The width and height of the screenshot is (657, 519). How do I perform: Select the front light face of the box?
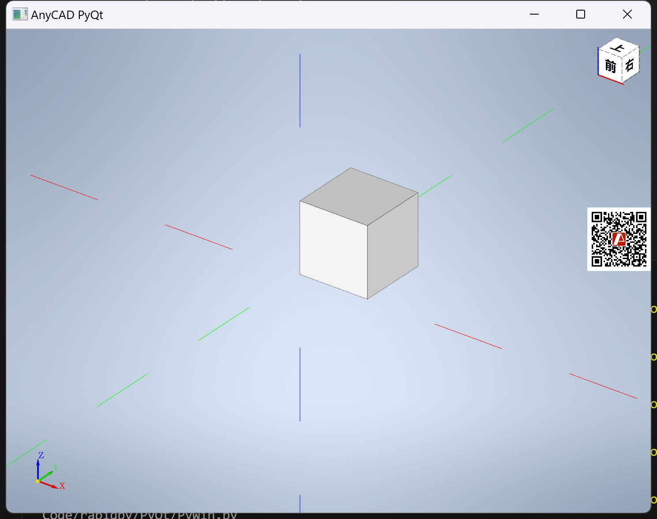click(x=334, y=249)
